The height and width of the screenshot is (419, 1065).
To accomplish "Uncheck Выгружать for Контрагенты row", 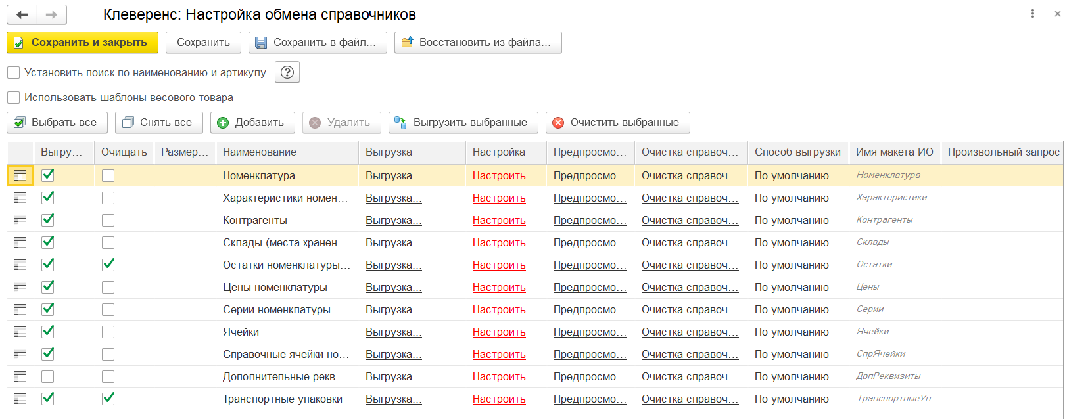I will pos(48,220).
